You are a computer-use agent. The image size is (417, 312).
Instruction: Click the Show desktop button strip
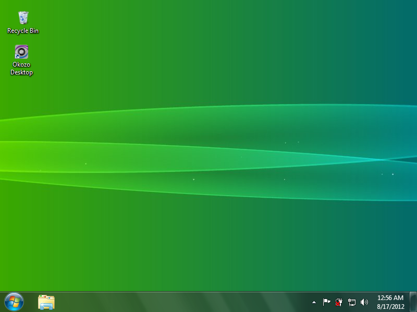(413, 302)
